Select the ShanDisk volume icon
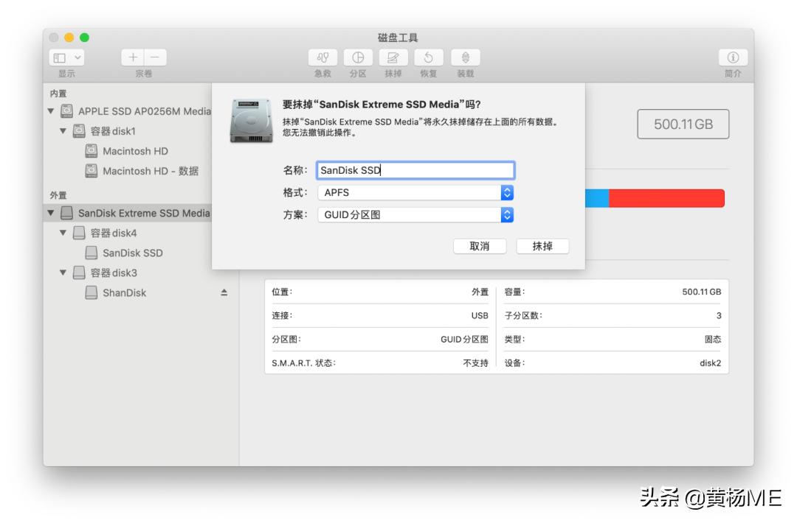 pos(91,292)
